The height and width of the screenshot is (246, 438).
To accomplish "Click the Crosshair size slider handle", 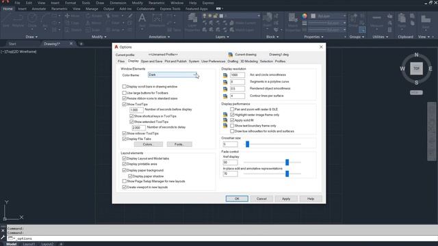I will 247,144.
